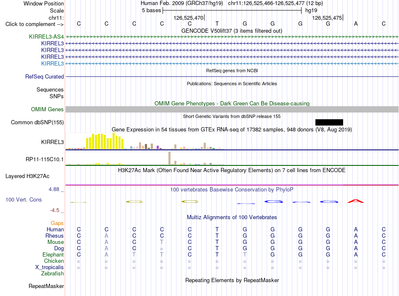
Task: Select the light-blue KIRREL3 transcript label
Action: [52, 63]
